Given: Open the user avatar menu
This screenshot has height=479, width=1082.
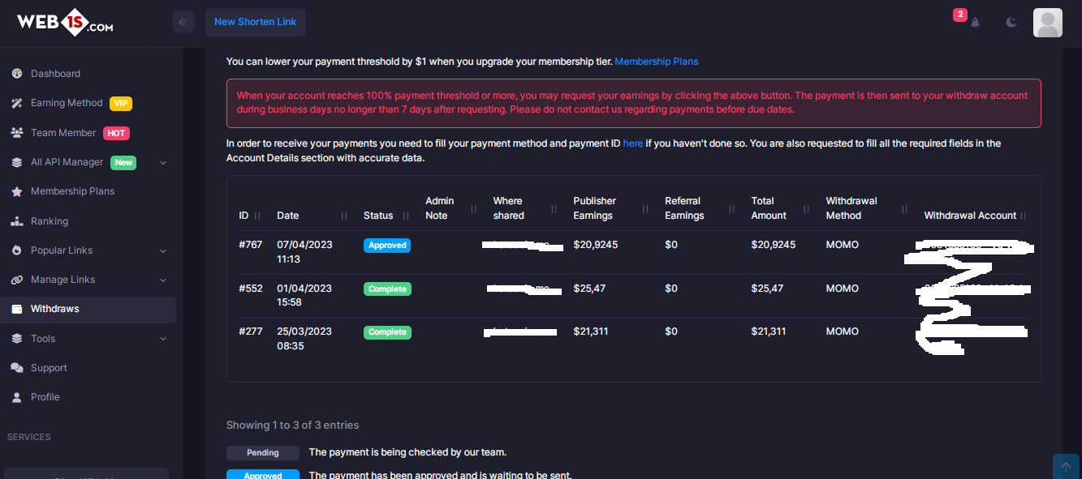Looking at the screenshot, I should 1047,23.
